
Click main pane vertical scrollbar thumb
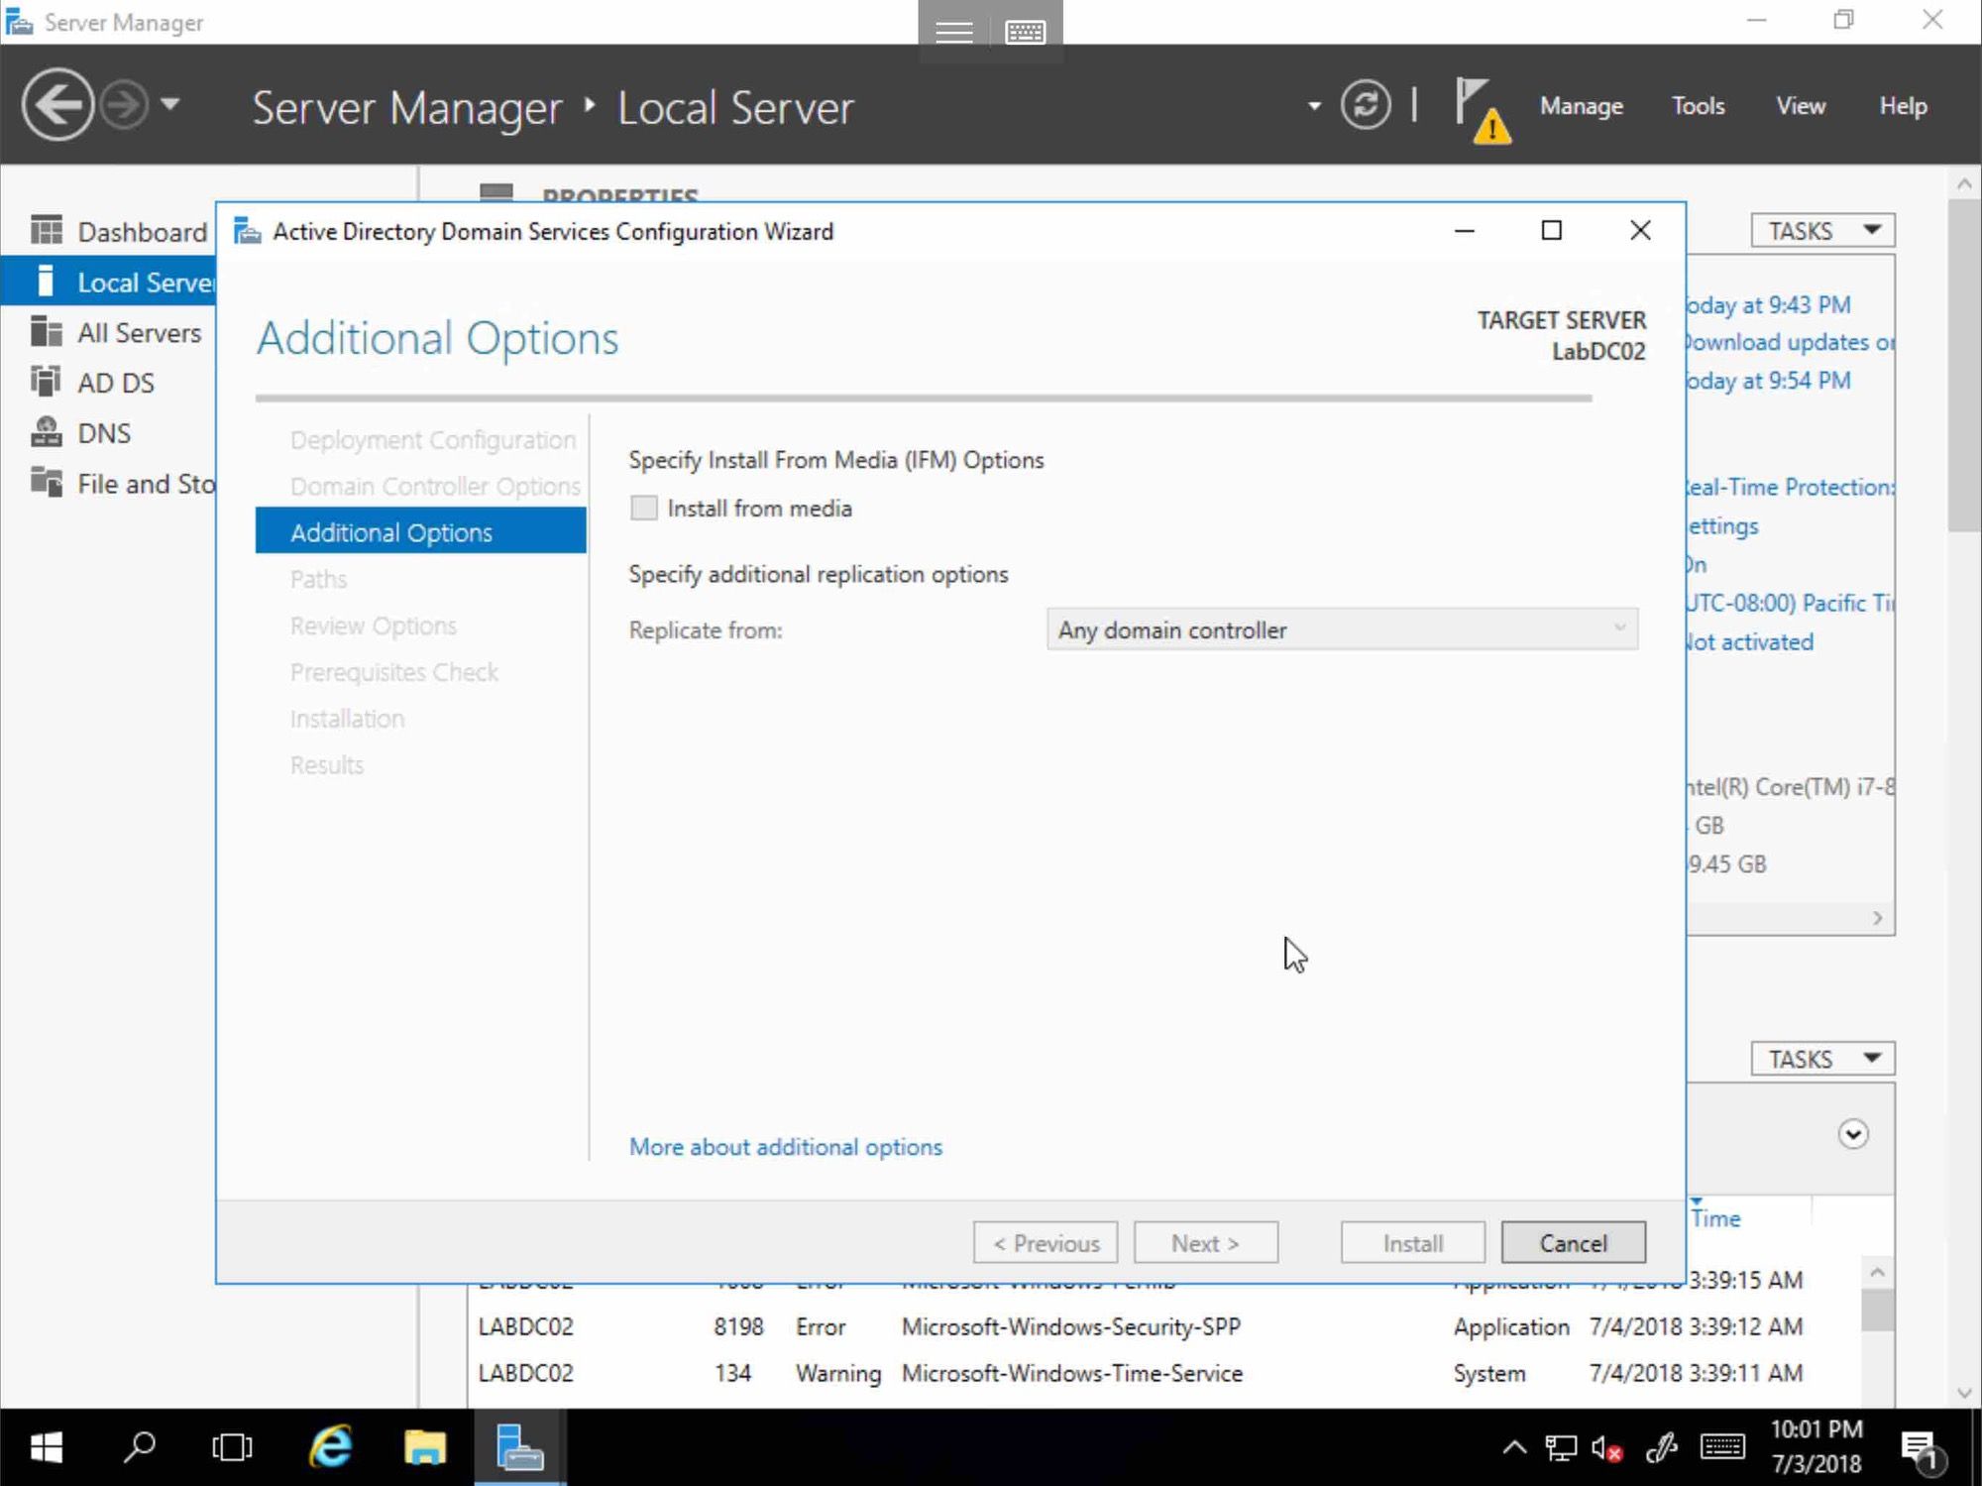click(1964, 365)
